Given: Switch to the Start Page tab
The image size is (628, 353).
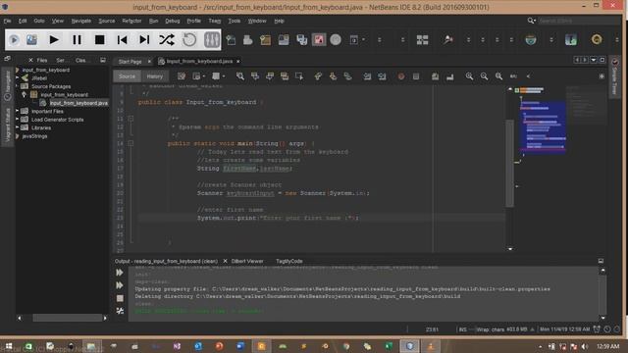Looking at the screenshot, I should [x=131, y=61].
